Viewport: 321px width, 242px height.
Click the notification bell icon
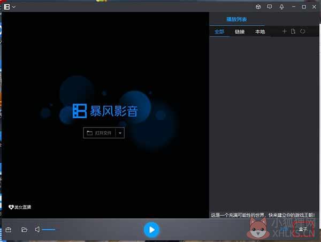coord(282,7)
